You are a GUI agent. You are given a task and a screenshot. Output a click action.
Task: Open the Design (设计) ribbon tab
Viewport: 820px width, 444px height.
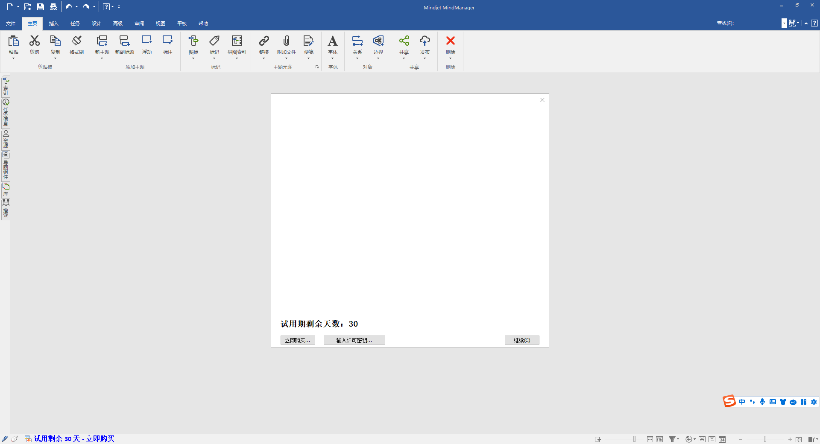[x=97, y=23]
